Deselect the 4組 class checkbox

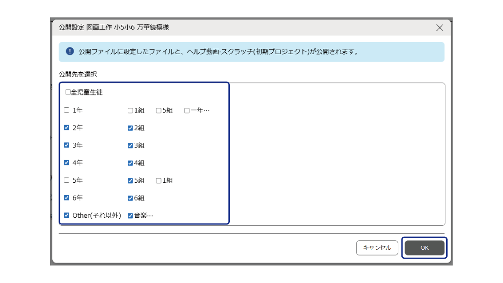coord(130,163)
